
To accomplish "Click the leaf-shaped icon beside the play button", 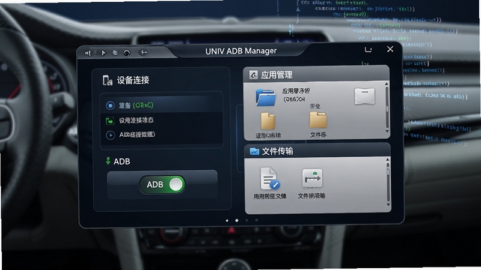I will (115, 53).
